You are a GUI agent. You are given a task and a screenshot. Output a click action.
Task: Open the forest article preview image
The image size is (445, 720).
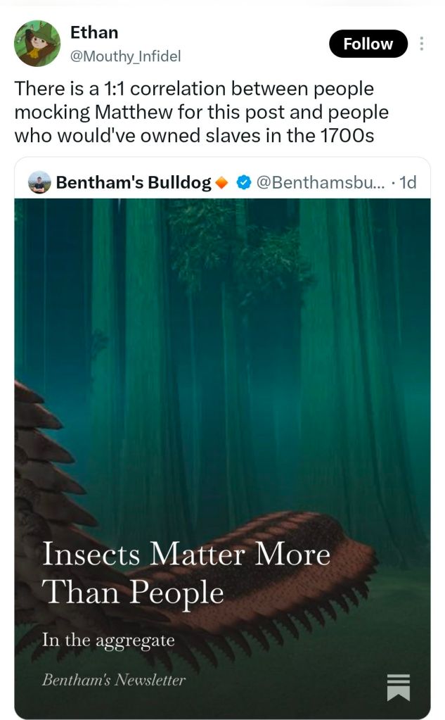click(x=222, y=458)
